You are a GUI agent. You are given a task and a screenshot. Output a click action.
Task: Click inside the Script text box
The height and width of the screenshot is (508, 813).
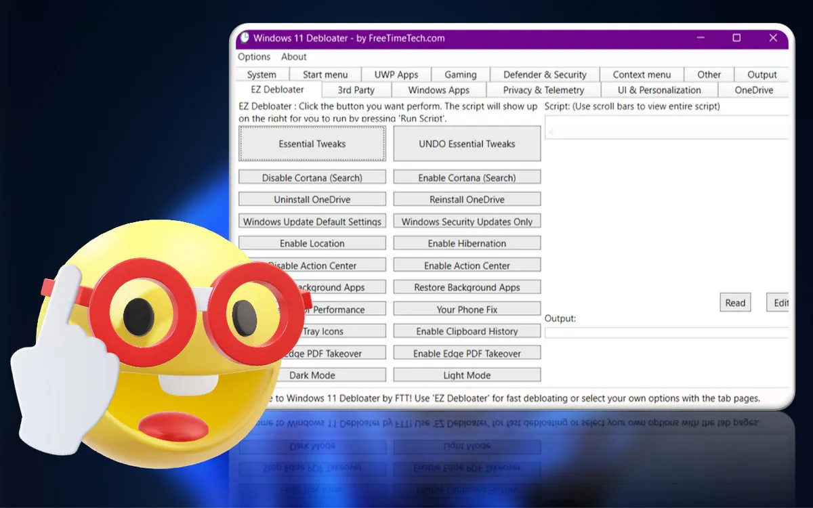pos(667,128)
